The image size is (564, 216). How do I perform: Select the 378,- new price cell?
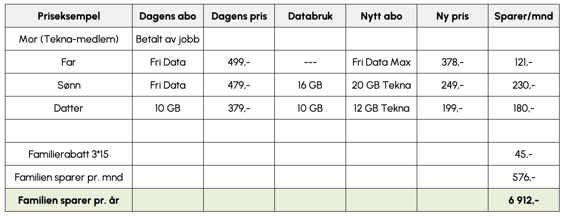452,62
